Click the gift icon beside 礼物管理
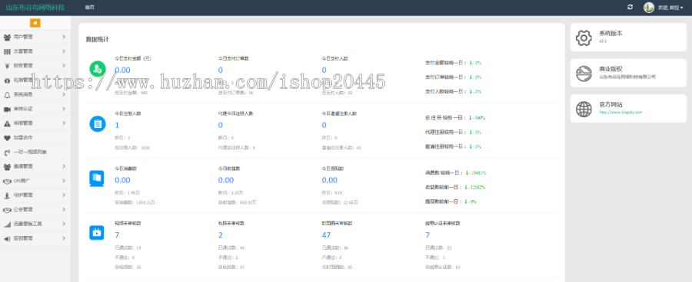Viewport: 692px width, 282px height. point(7,80)
